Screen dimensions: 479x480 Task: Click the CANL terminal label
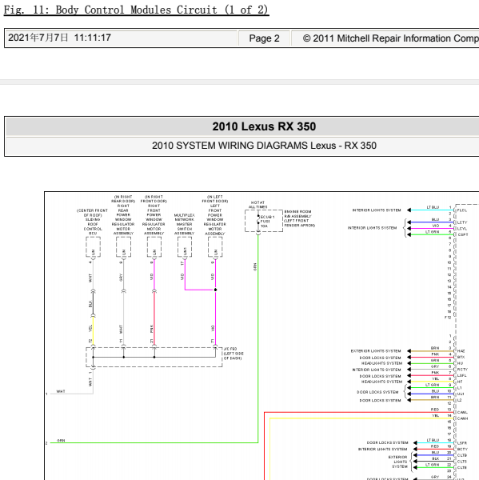(462, 412)
